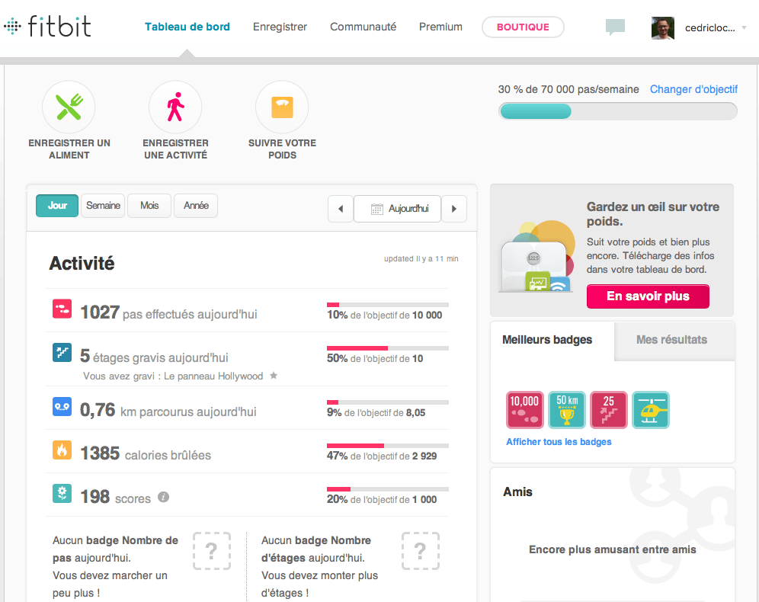Click SUIVRE VOTRE POIDS label

[x=282, y=149]
